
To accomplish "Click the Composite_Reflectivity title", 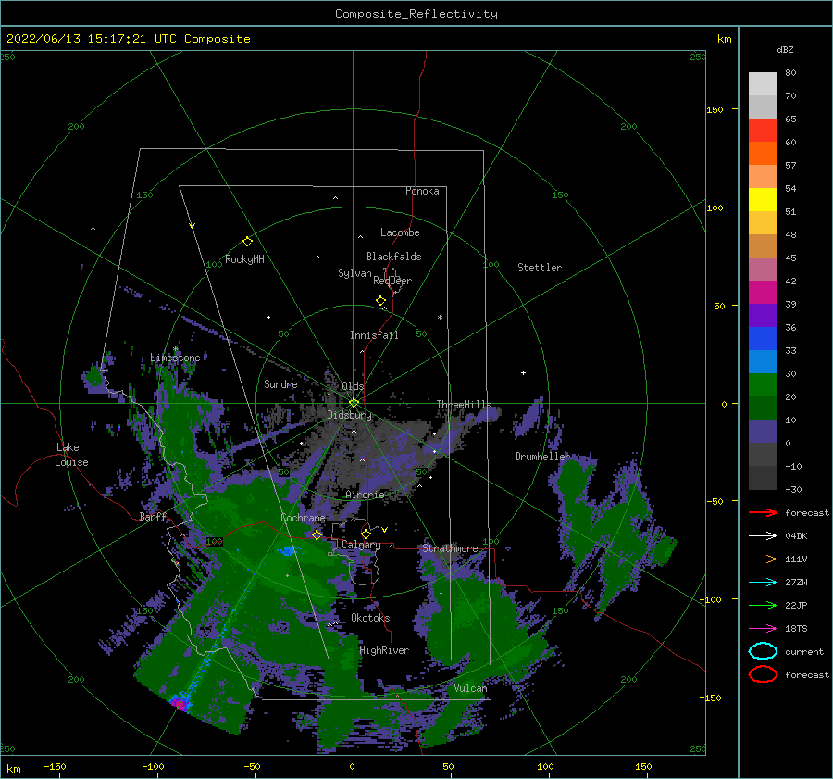I will pos(416,14).
